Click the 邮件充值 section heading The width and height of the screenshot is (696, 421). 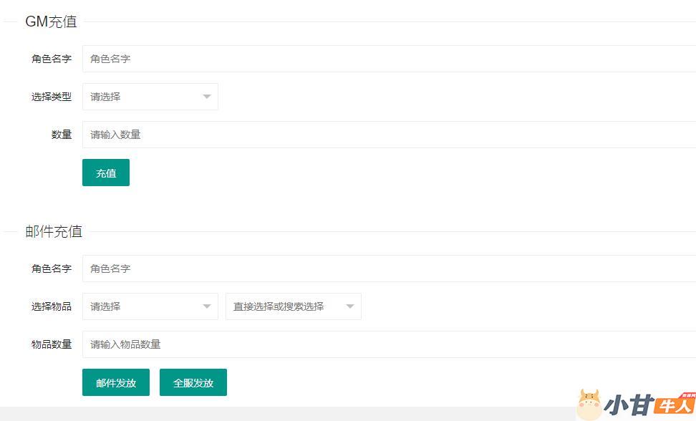[54, 231]
